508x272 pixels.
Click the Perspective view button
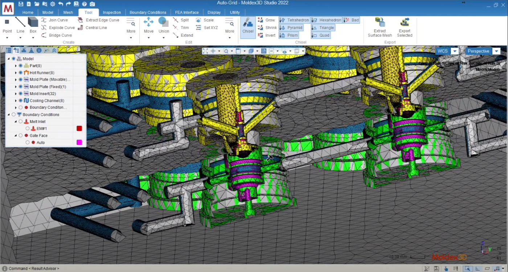[x=479, y=51]
